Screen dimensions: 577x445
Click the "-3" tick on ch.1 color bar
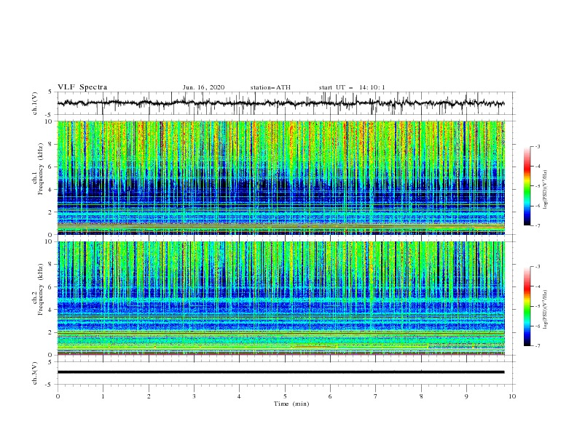pyautogui.click(x=537, y=146)
